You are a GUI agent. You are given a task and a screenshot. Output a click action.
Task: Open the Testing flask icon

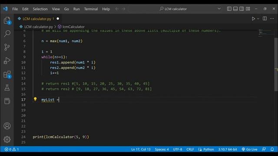tap(7, 88)
